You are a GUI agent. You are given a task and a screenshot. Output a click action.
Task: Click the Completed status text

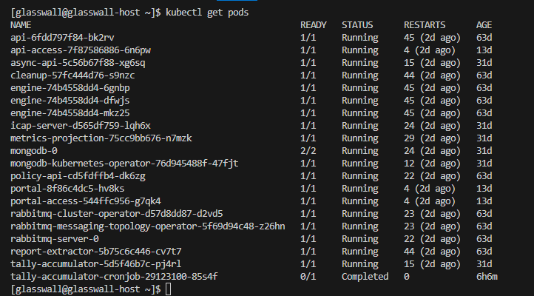[x=365, y=277]
